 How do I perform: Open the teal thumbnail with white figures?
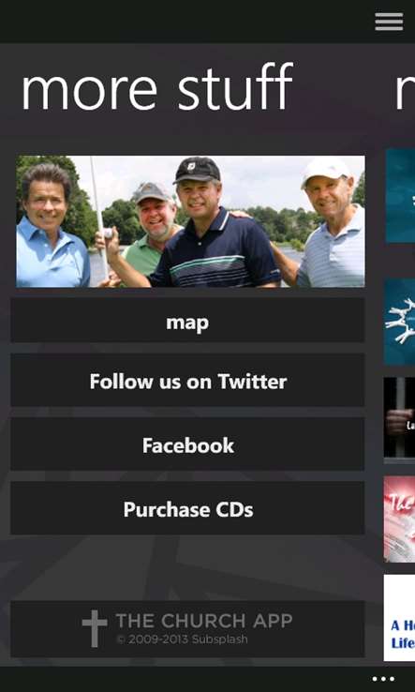click(400, 322)
